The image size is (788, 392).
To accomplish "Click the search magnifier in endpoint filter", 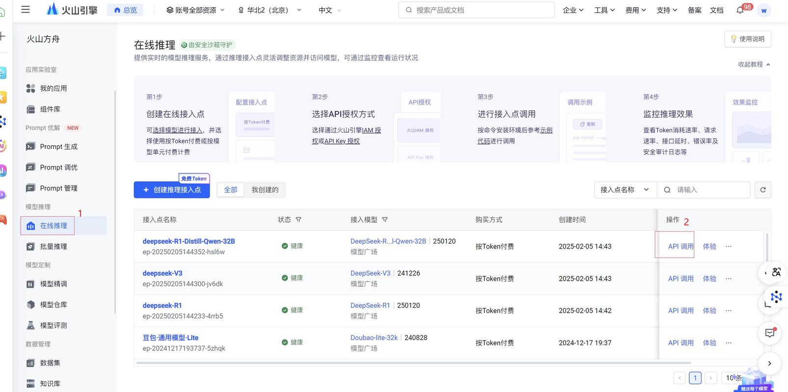I will 667,190.
